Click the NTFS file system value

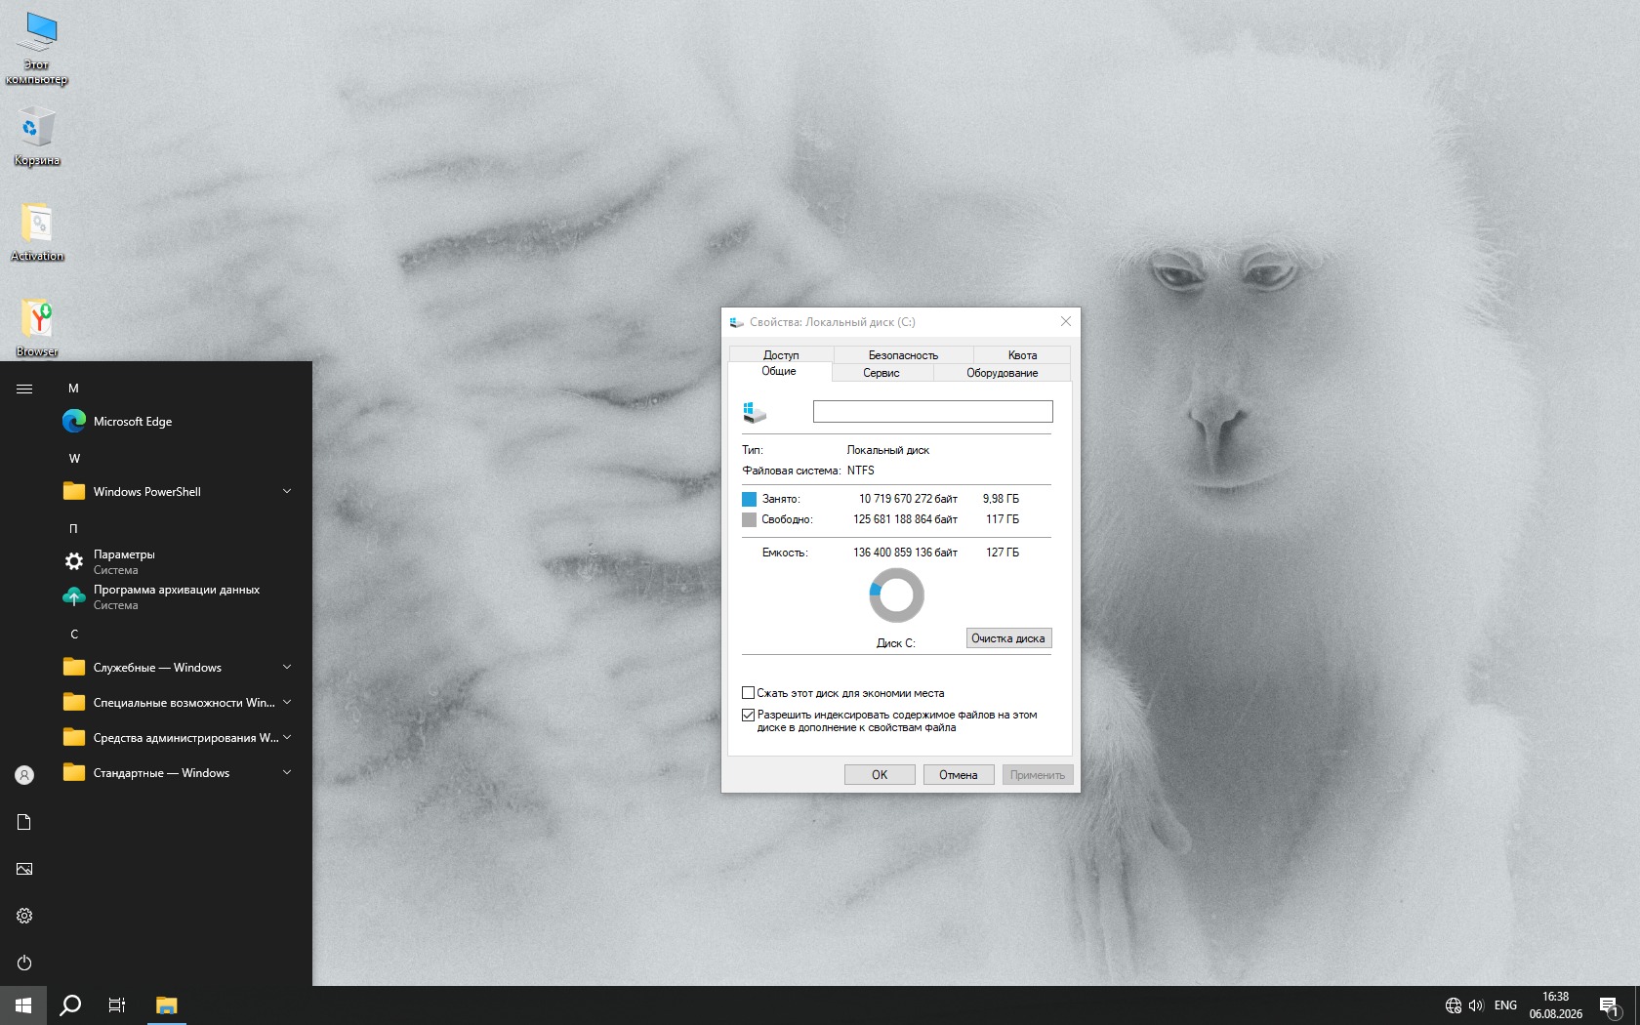861,471
